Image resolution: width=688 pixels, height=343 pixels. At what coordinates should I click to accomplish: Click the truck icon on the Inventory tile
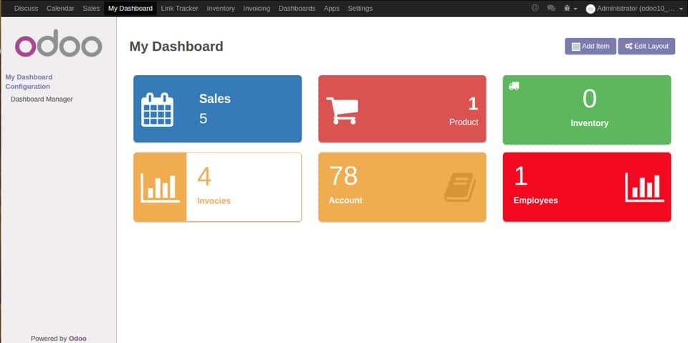[x=514, y=86]
